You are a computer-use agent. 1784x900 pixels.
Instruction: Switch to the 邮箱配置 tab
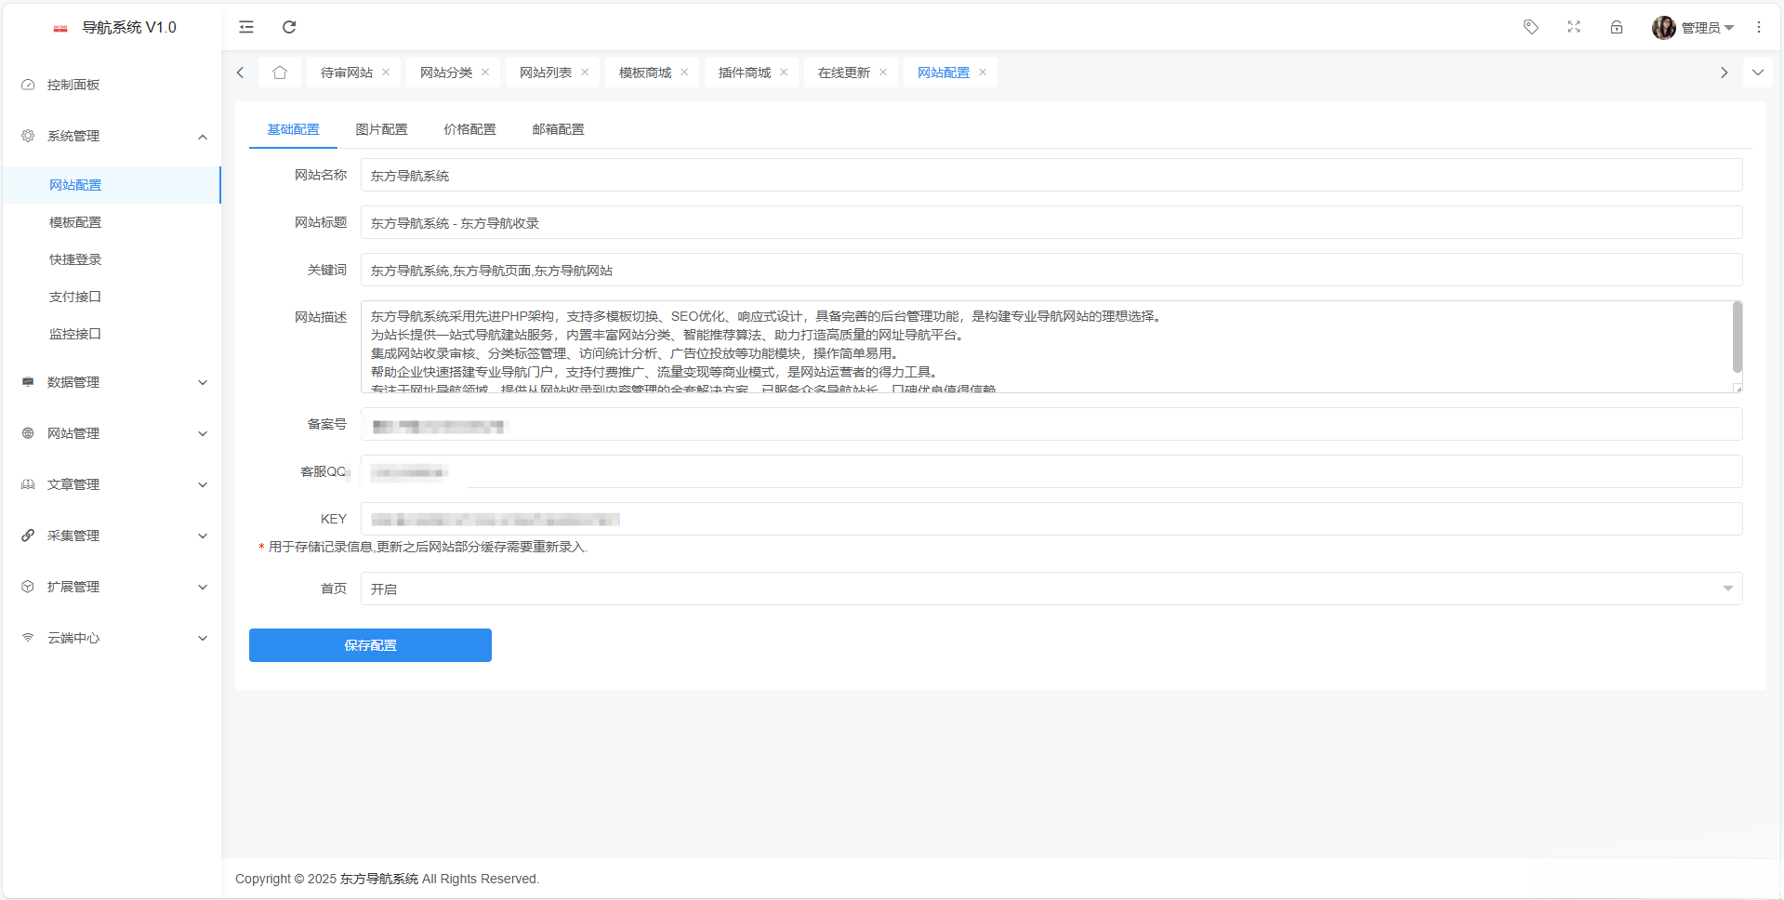coord(558,129)
